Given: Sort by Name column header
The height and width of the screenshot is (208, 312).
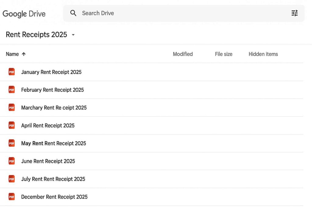Looking at the screenshot, I should 12,54.
